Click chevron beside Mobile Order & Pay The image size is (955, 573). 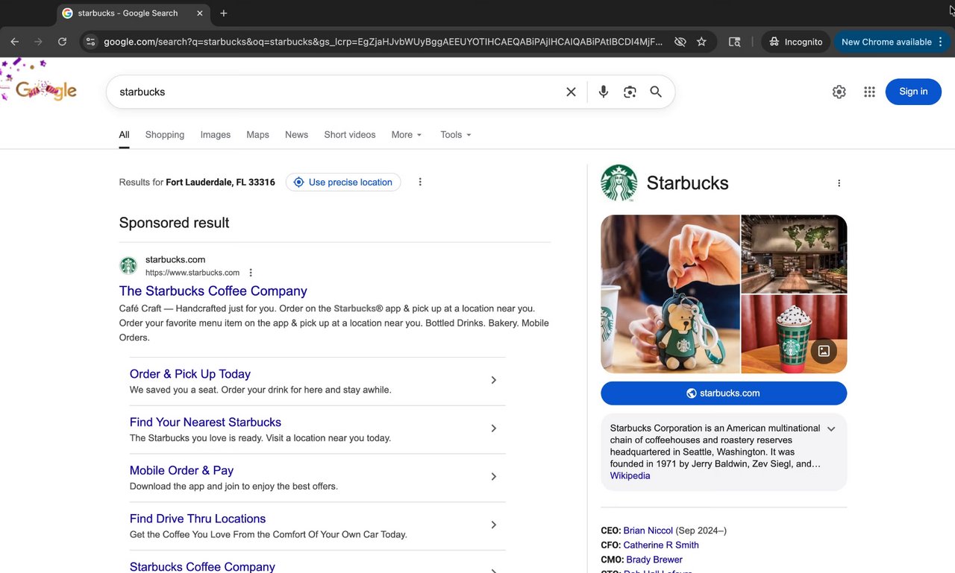tap(493, 477)
